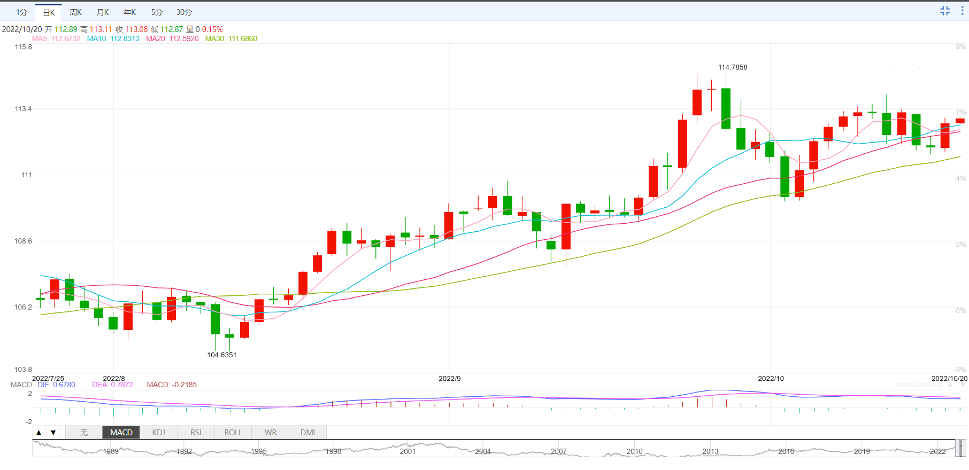Open the 周K weekly chart tab
This screenshot has height=470, width=969.
click(76, 12)
